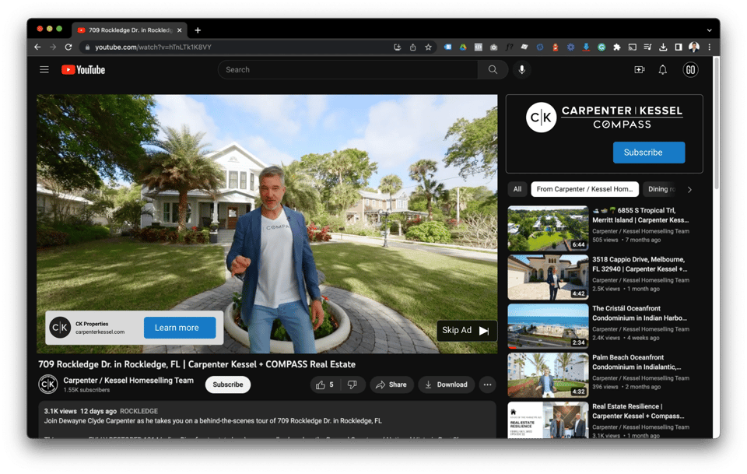747x474 pixels.
Task: Go back in browser history
Action: point(37,47)
